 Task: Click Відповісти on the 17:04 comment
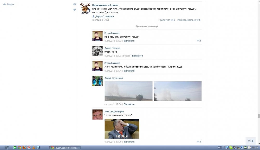(x=129, y=71)
